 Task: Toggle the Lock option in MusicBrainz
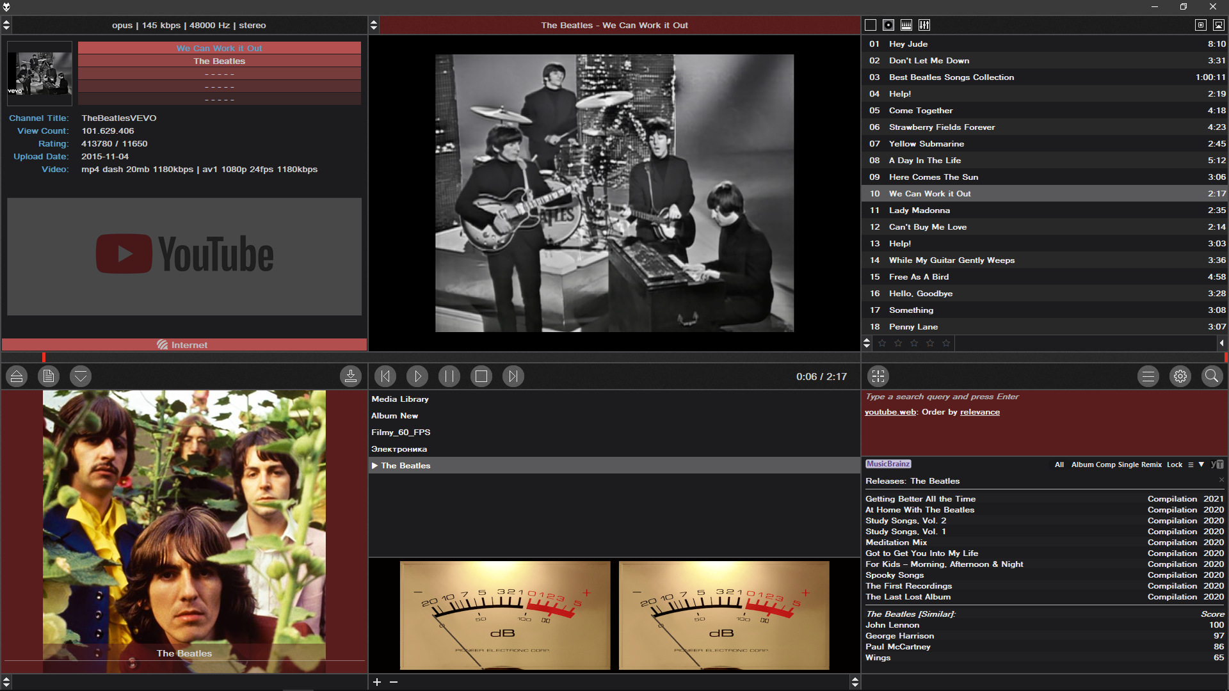click(1175, 465)
